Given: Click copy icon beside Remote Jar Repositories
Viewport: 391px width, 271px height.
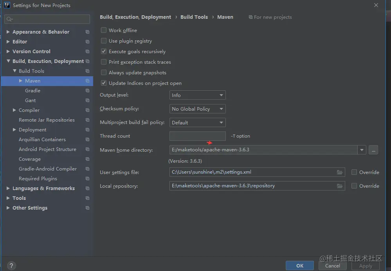Looking at the screenshot, I should [87, 120].
